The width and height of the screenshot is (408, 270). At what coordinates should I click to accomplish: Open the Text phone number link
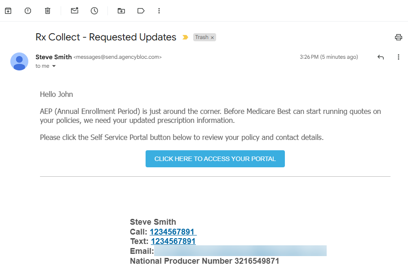tap(173, 241)
